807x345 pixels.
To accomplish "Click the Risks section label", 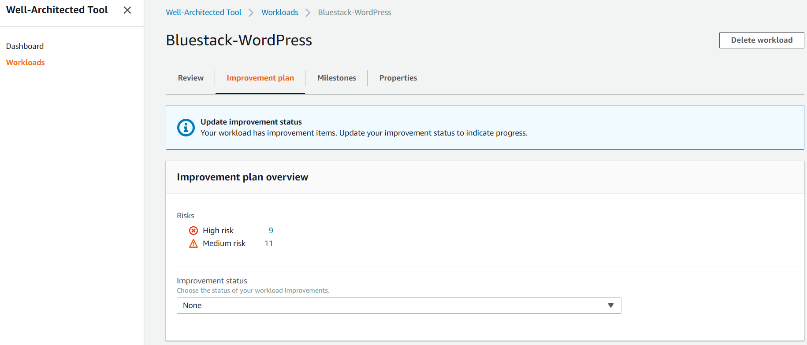I will [x=186, y=216].
